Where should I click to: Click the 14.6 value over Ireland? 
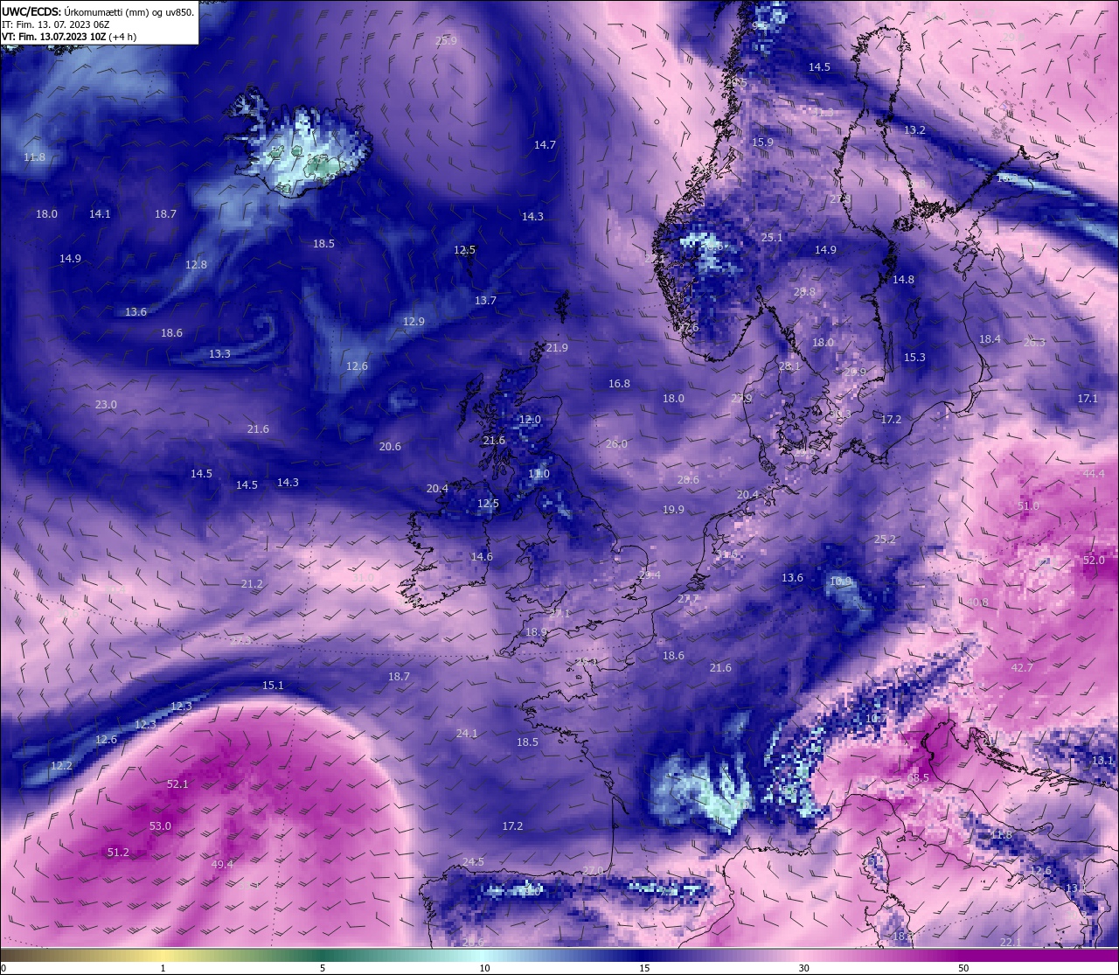482,556
